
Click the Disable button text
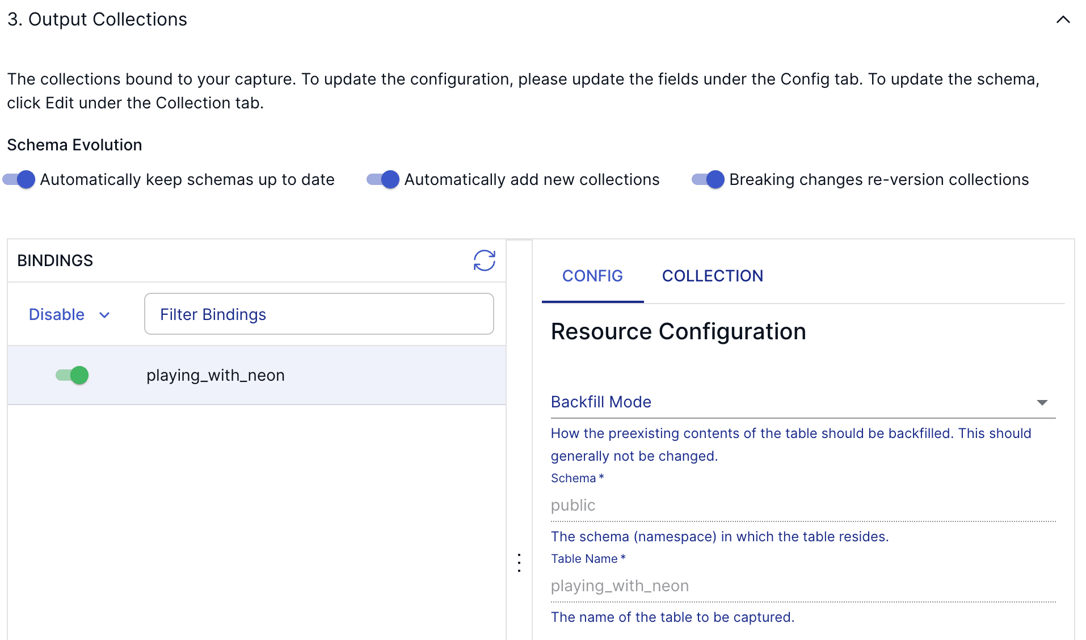click(57, 314)
